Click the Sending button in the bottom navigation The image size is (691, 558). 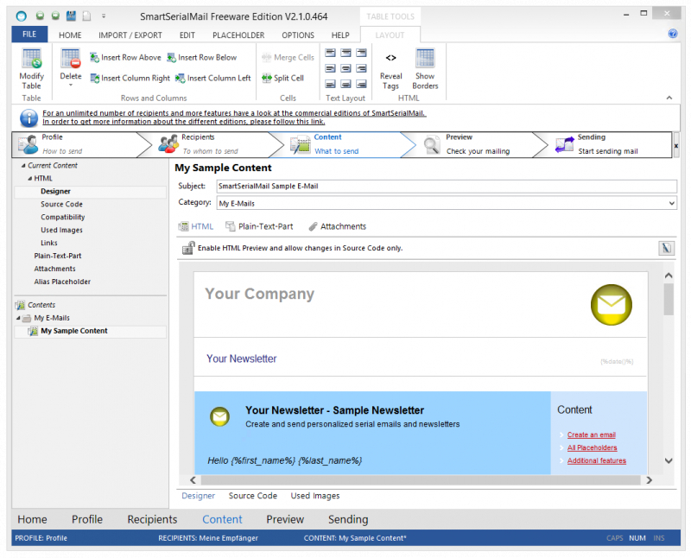coord(348,520)
